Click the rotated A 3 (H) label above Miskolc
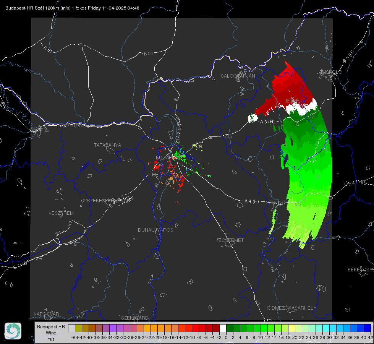The height and width of the screenshot is (344, 374). [349, 57]
